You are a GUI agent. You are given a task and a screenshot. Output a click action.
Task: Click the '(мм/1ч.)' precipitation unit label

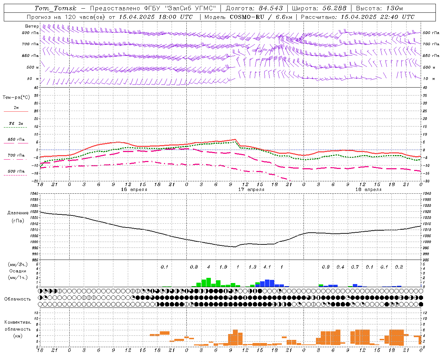point(18,277)
